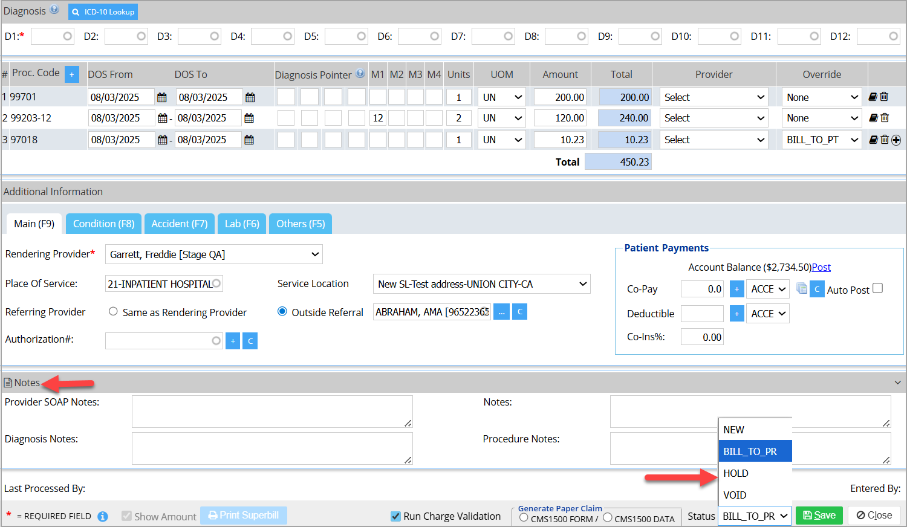This screenshot has width=907, height=527.
Task: Open Override dropdown for row 97018
Action: click(x=822, y=140)
